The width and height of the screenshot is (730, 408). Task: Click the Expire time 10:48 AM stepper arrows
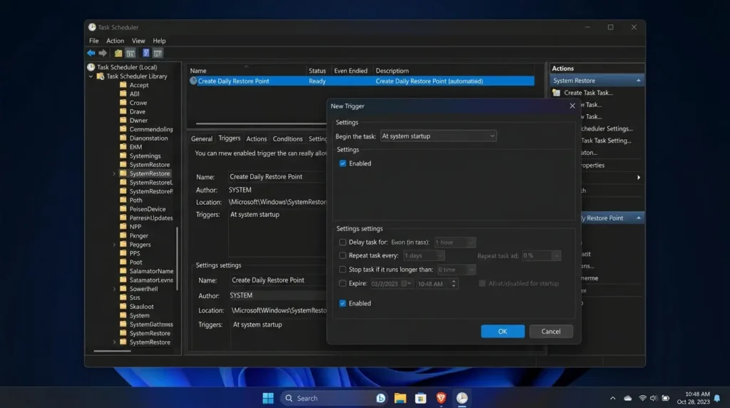[453, 284]
